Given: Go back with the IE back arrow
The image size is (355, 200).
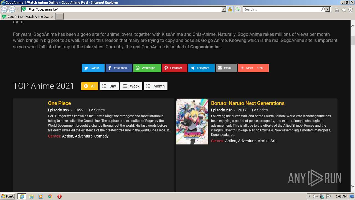Looking at the screenshot, I should [4, 9].
